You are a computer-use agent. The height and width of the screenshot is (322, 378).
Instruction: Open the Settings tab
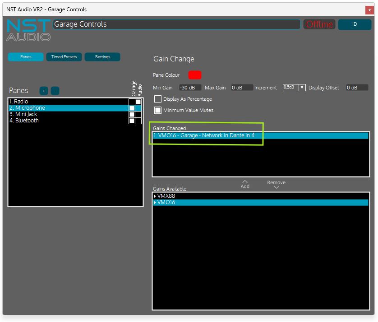[102, 57]
